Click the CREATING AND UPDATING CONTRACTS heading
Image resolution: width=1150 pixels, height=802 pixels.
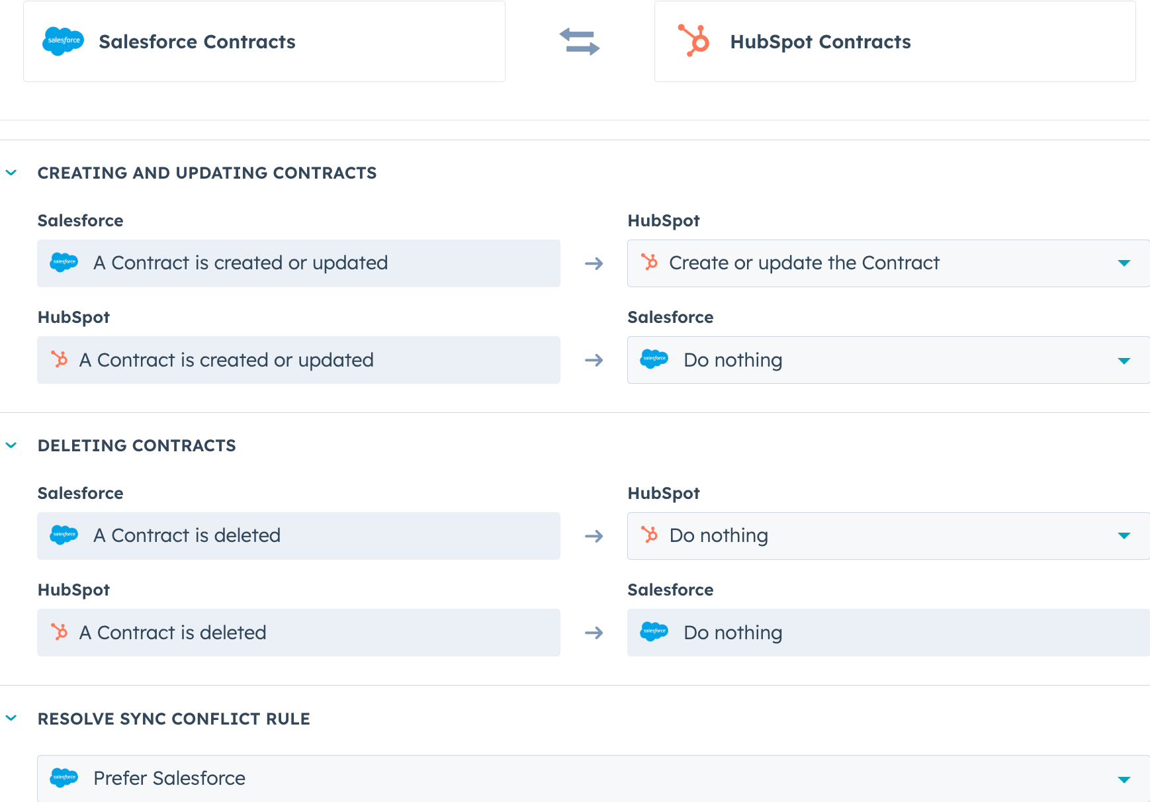(x=207, y=173)
